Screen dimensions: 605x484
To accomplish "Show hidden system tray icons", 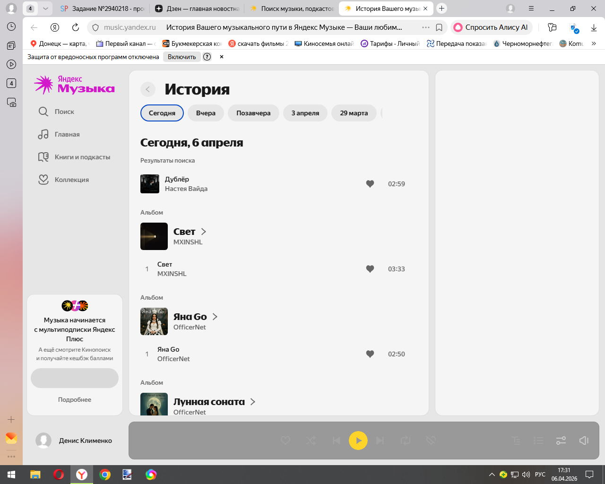I will [x=492, y=475].
